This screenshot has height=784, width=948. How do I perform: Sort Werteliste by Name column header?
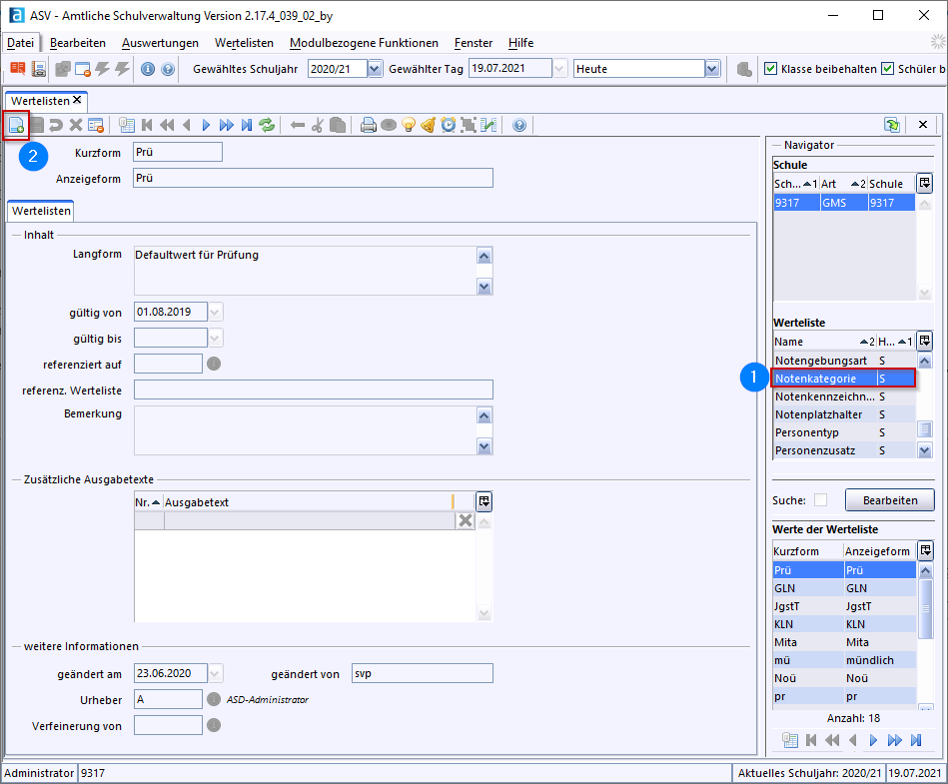(824, 342)
